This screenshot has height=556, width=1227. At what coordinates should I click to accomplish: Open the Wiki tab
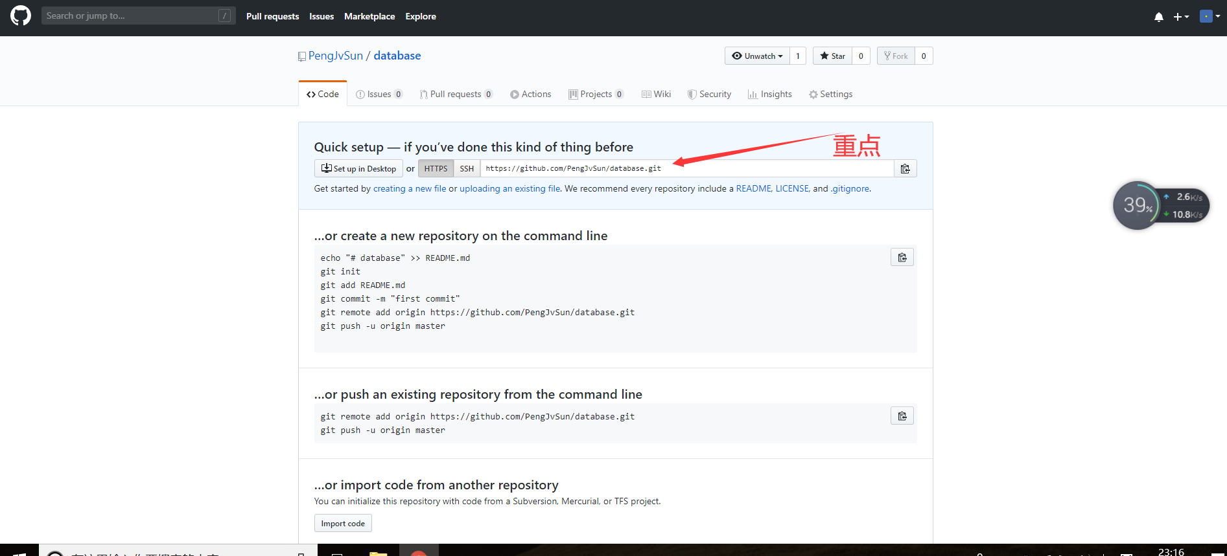click(656, 94)
